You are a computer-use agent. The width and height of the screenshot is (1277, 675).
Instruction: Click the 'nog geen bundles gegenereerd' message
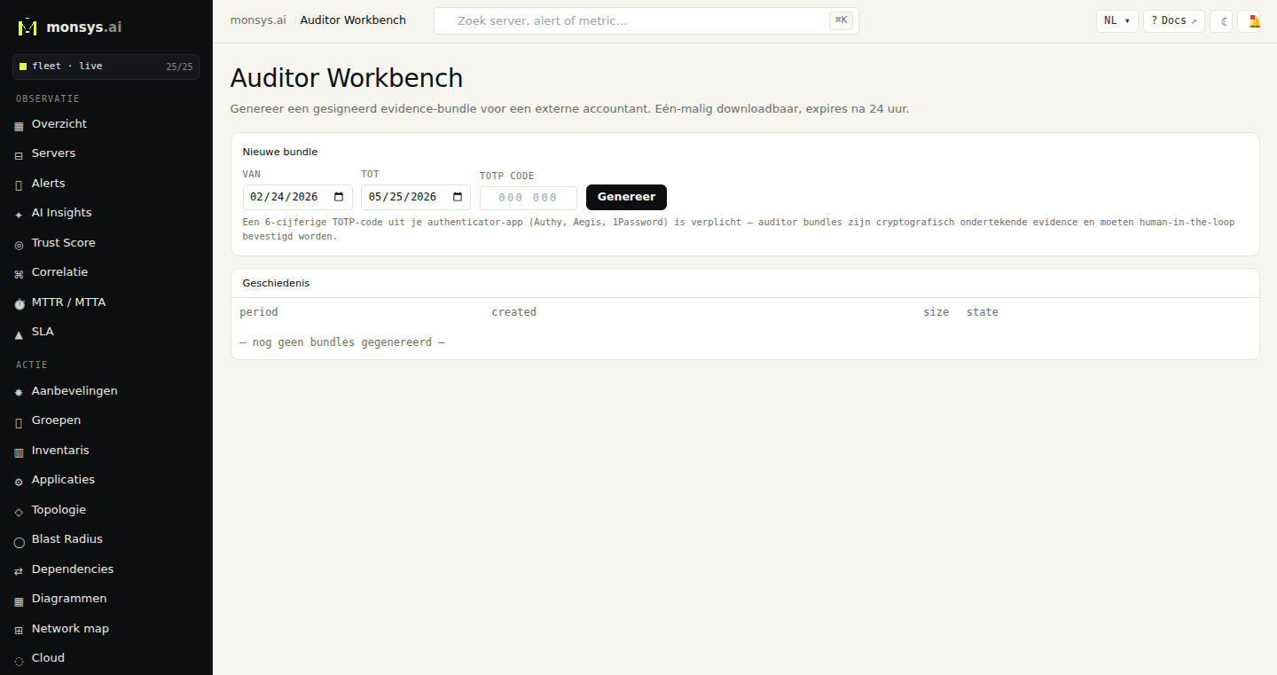[x=342, y=342]
